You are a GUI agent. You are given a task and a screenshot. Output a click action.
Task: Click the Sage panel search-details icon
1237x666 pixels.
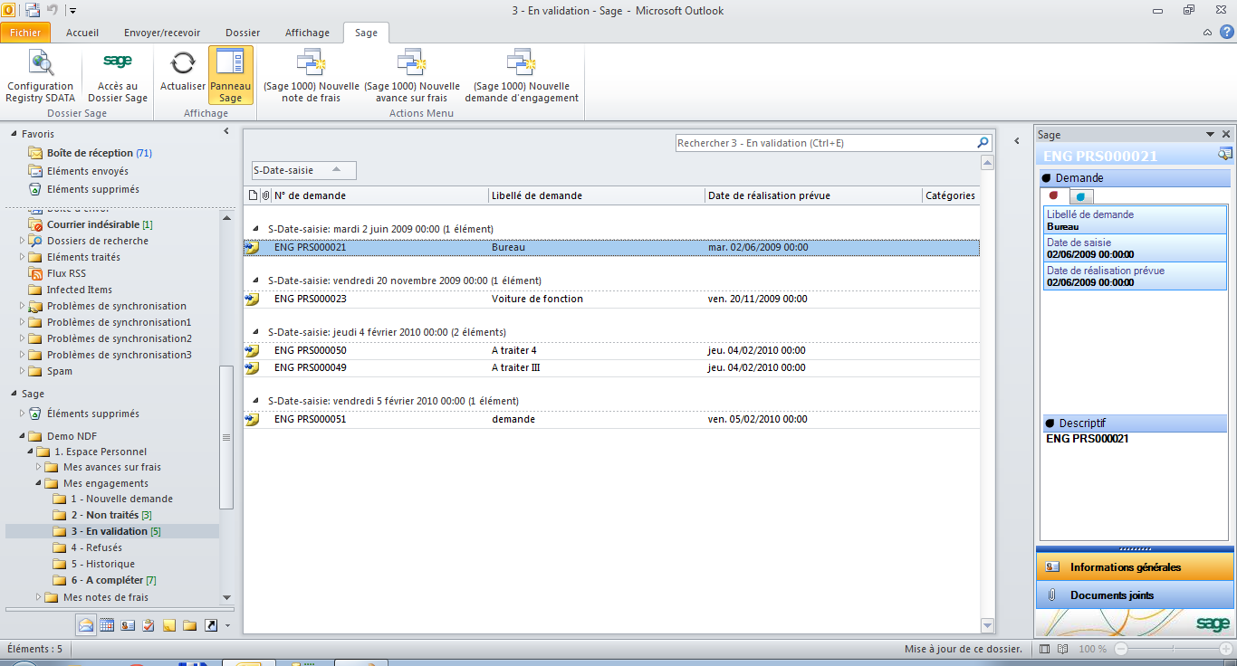click(1224, 155)
